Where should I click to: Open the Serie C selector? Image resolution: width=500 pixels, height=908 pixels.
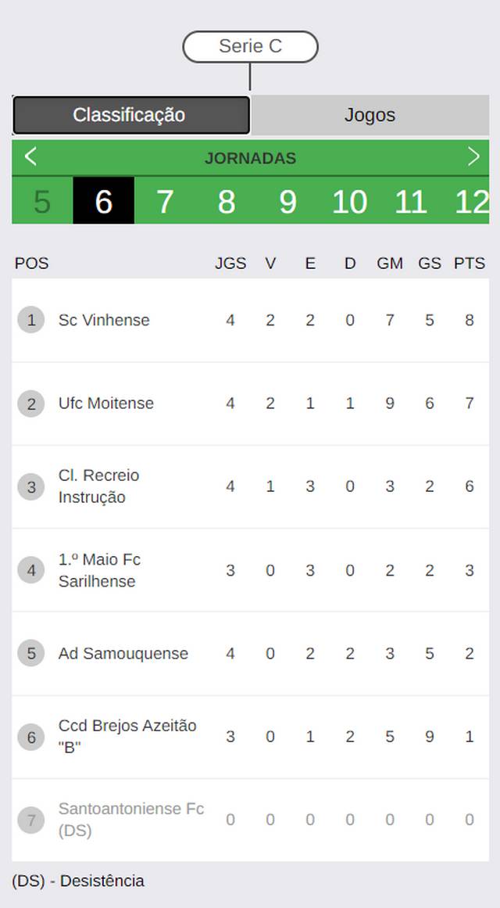(250, 47)
